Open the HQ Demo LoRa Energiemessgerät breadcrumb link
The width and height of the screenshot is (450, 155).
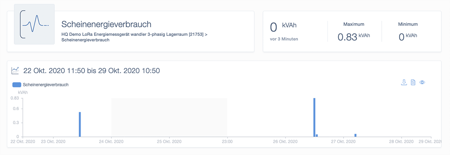(133, 34)
